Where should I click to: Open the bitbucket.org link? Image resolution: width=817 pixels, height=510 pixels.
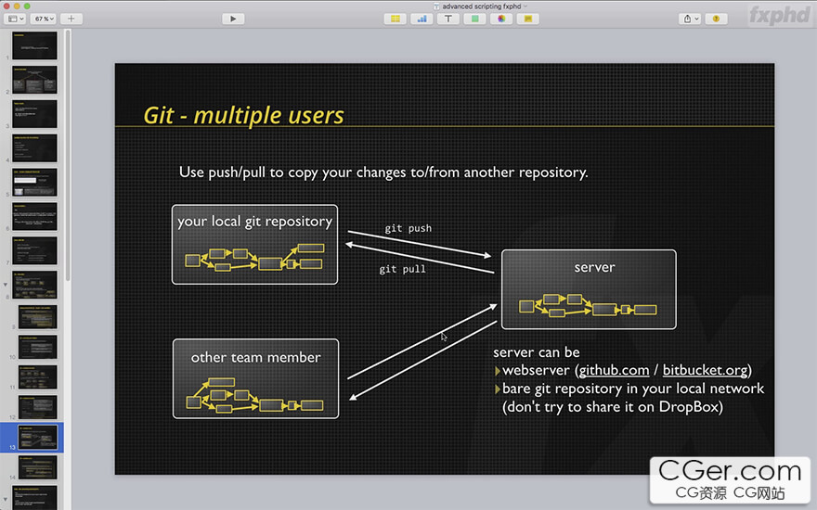[x=706, y=370]
